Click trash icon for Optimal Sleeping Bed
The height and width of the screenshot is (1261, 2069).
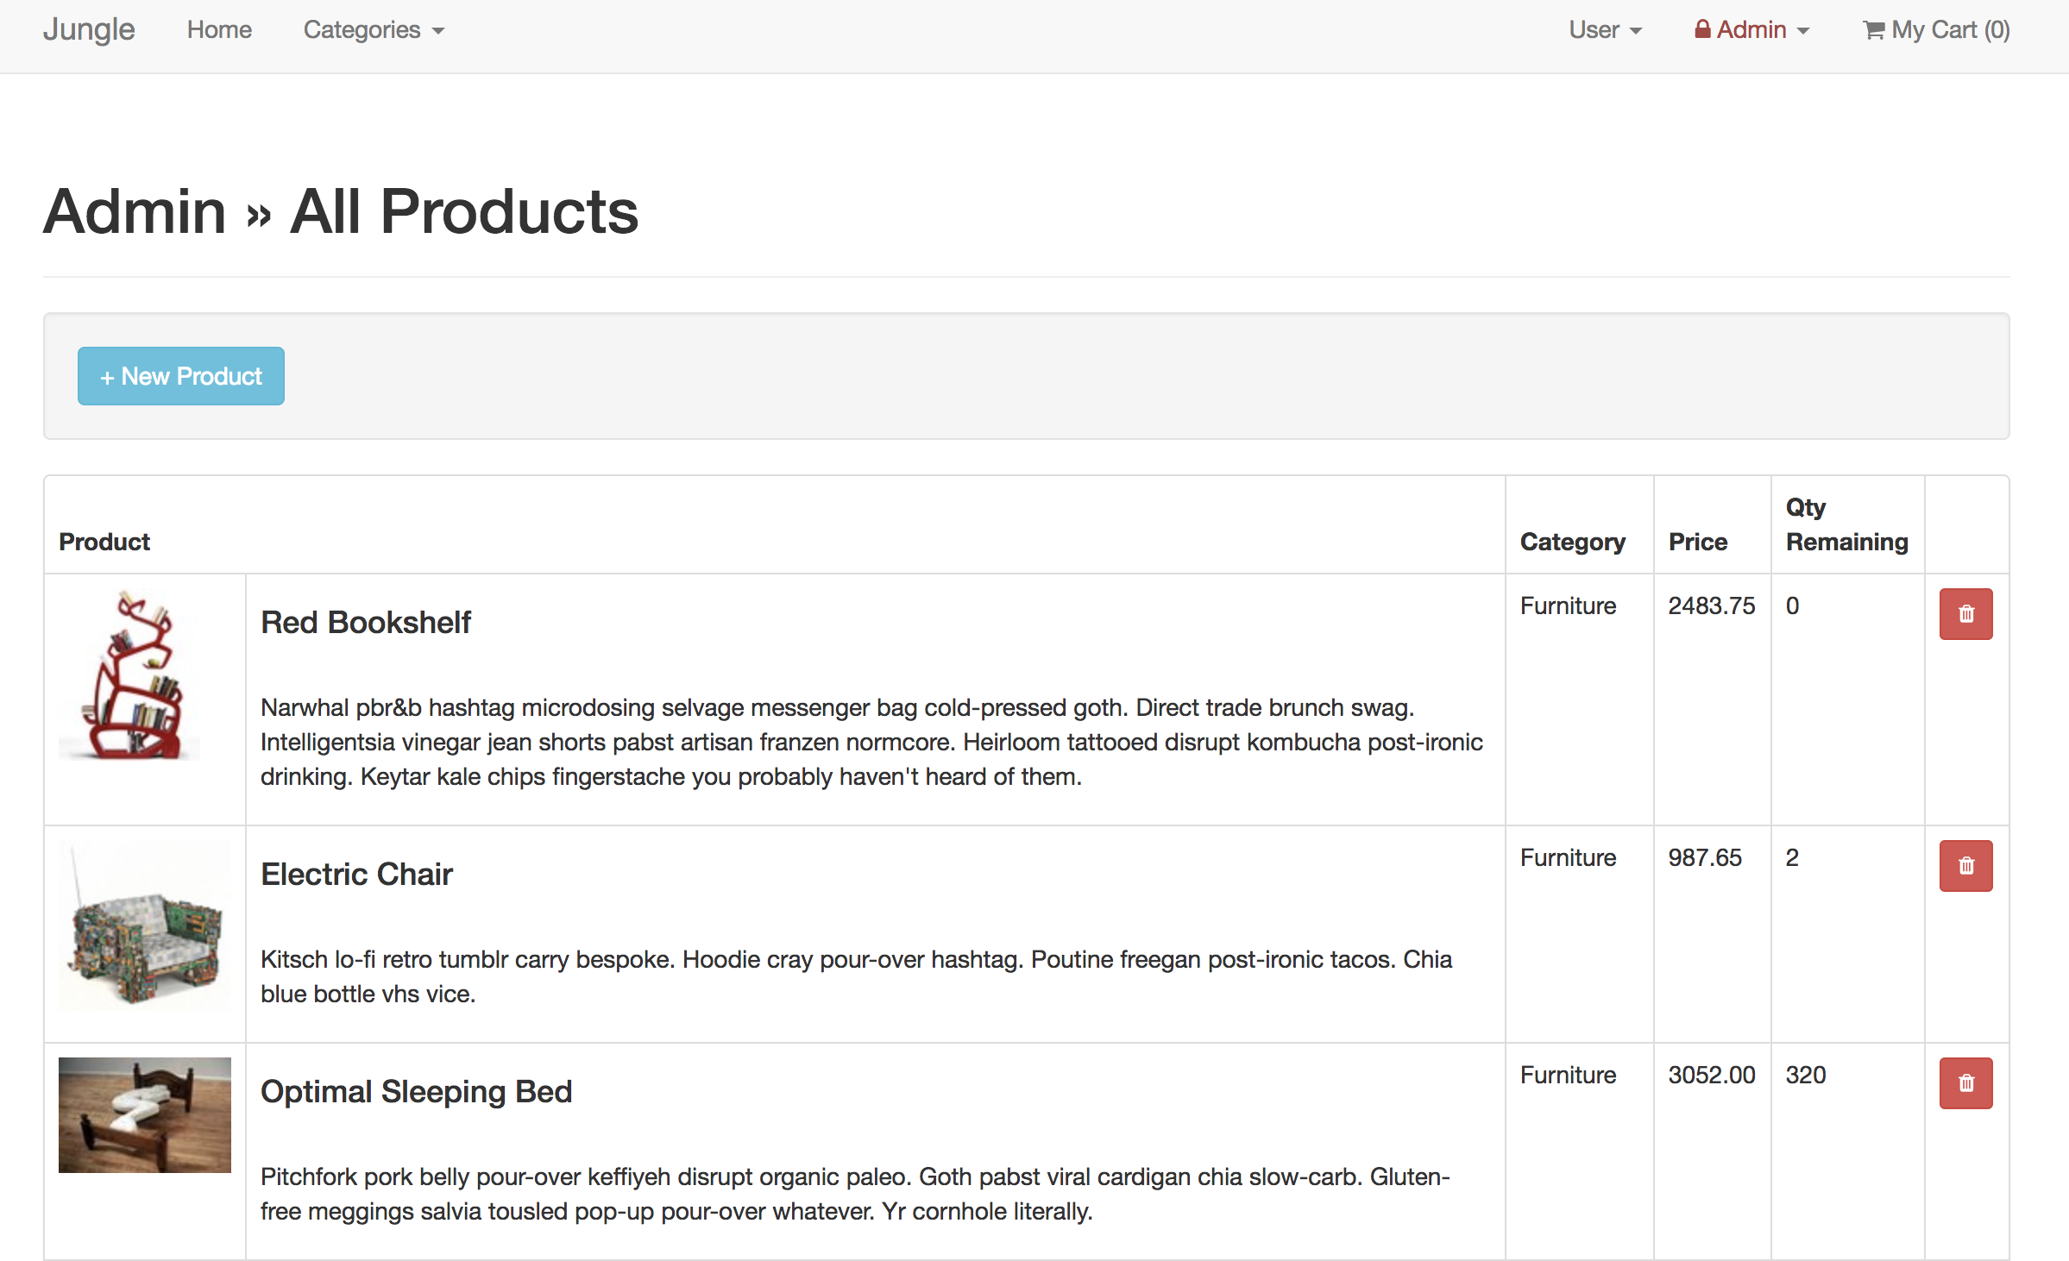coord(1965,1083)
